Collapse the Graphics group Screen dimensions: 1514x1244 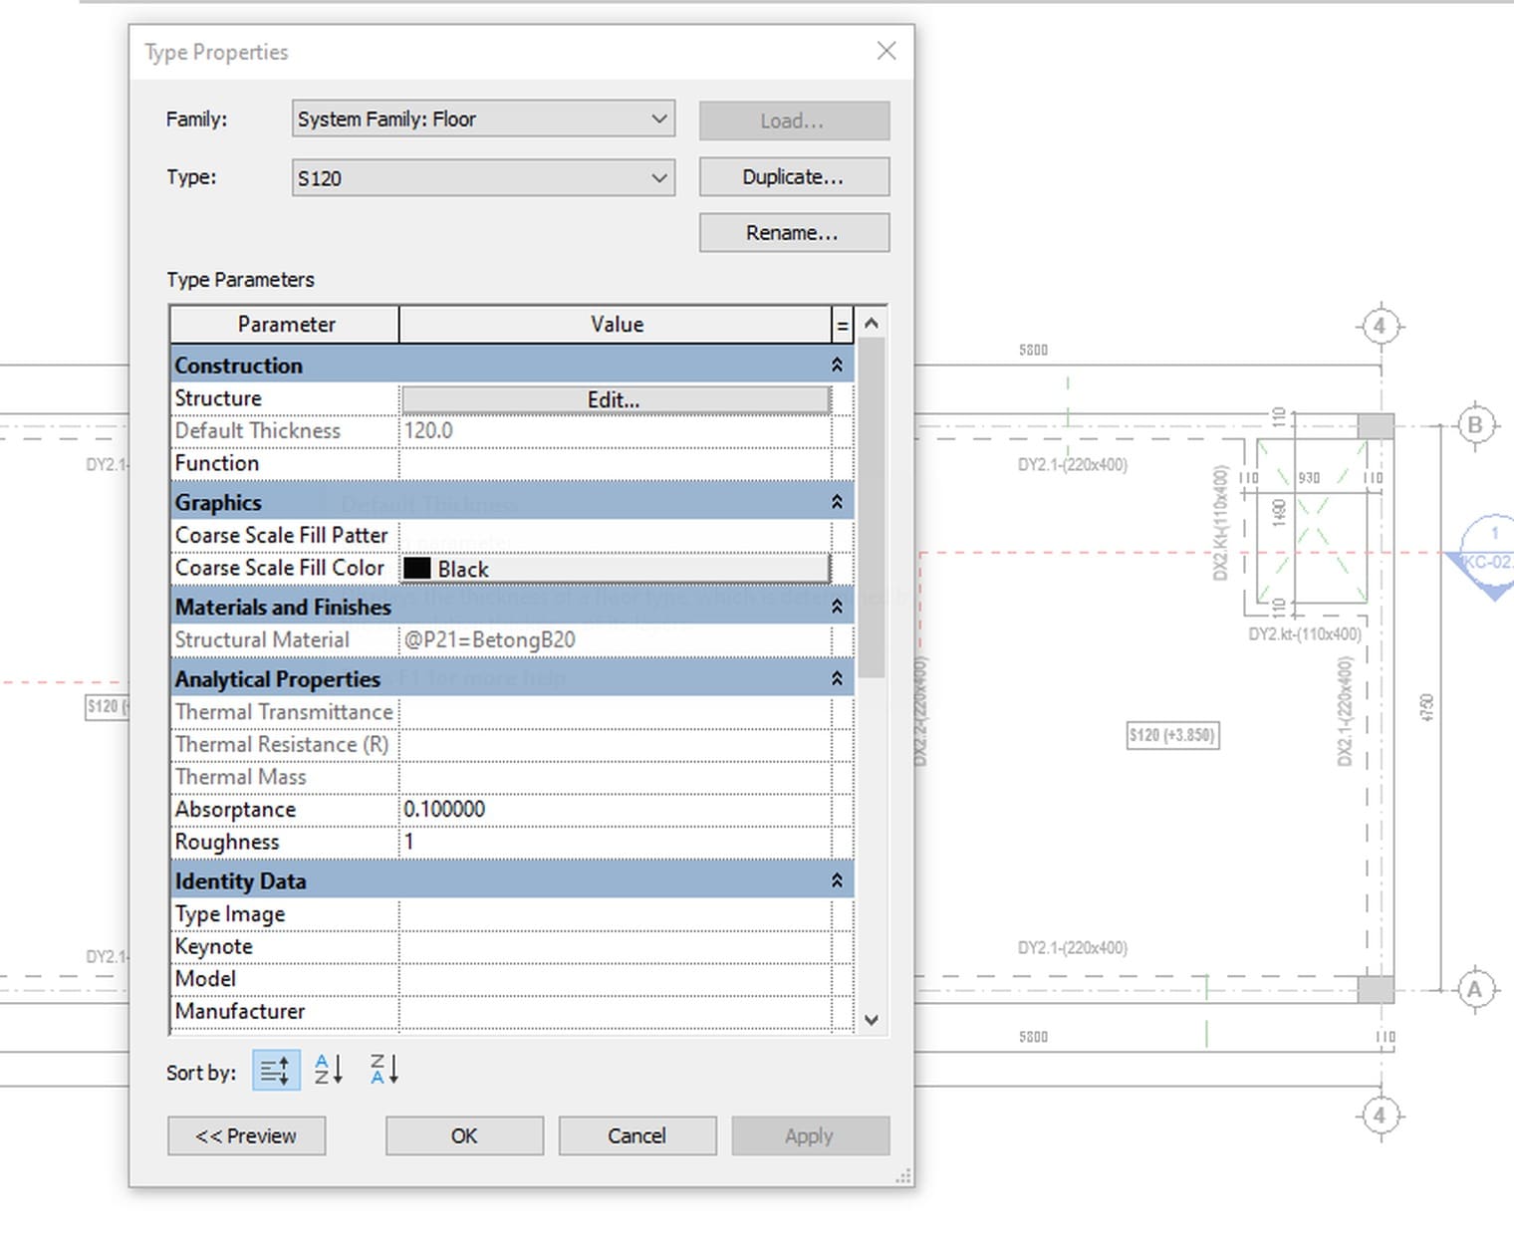[x=837, y=502]
